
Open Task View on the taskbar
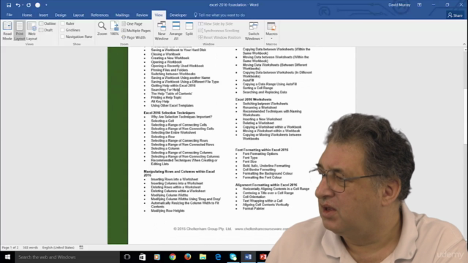coord(127,257)
